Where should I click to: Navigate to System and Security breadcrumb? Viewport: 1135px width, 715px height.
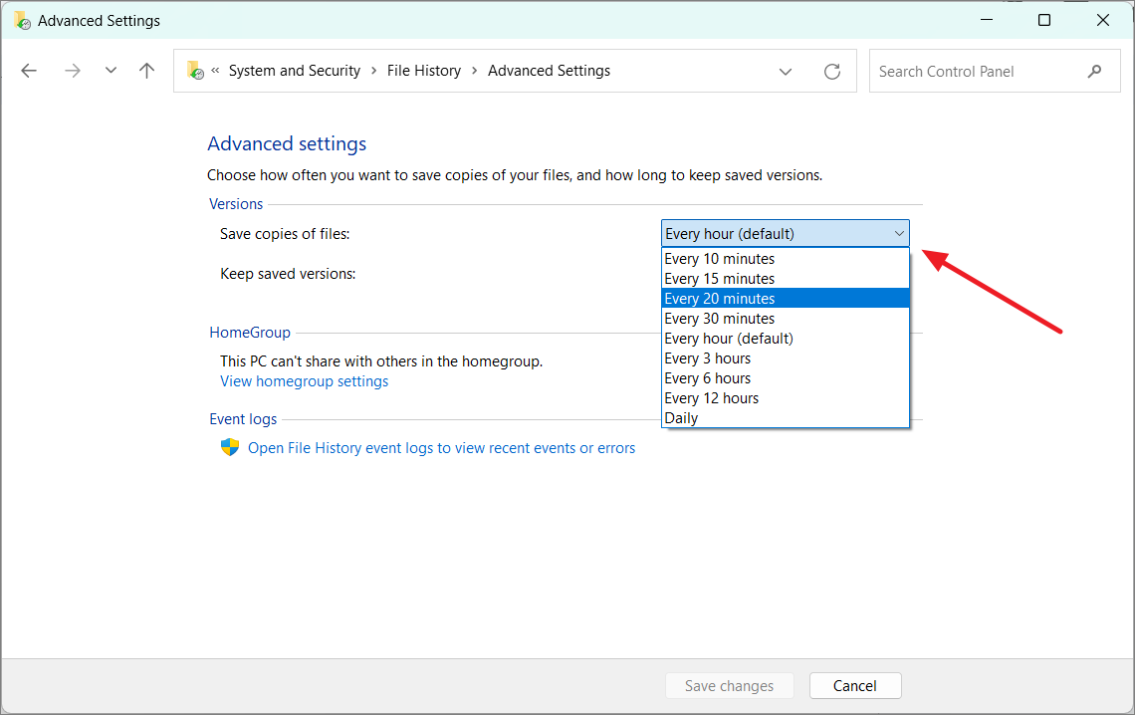[x=295, y=71]
